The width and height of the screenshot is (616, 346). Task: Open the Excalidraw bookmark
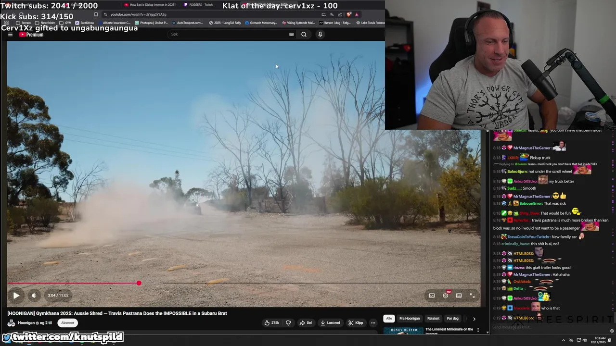(85, 23)
